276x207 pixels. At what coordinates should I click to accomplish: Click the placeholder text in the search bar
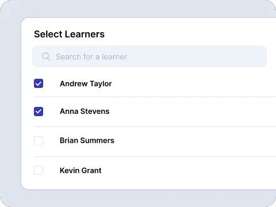pyautogui.click(x=91, y=57)
